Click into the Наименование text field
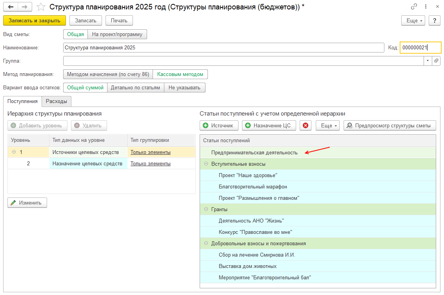Viewport: 444px width, 295px height. [223, 48]
